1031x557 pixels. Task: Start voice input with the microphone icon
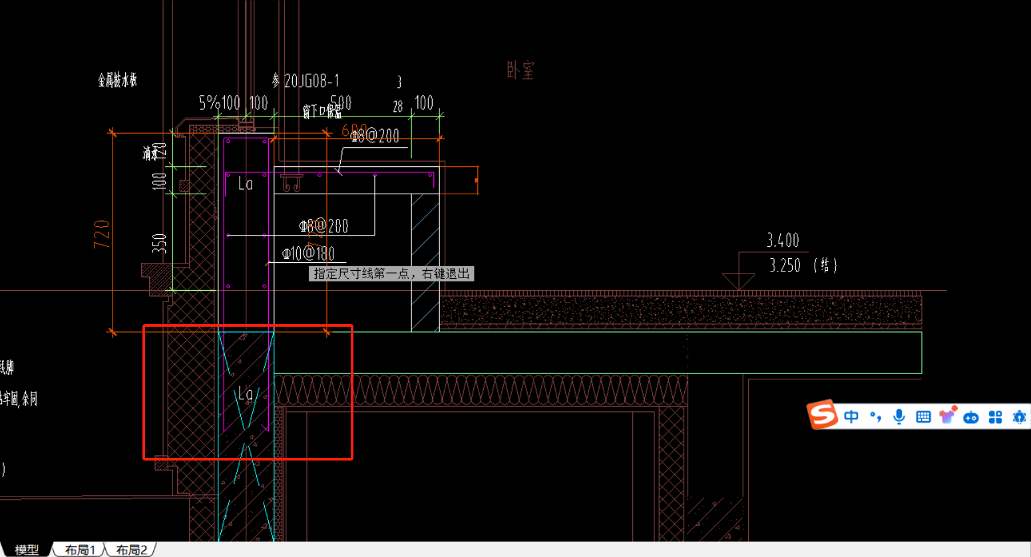899,417
